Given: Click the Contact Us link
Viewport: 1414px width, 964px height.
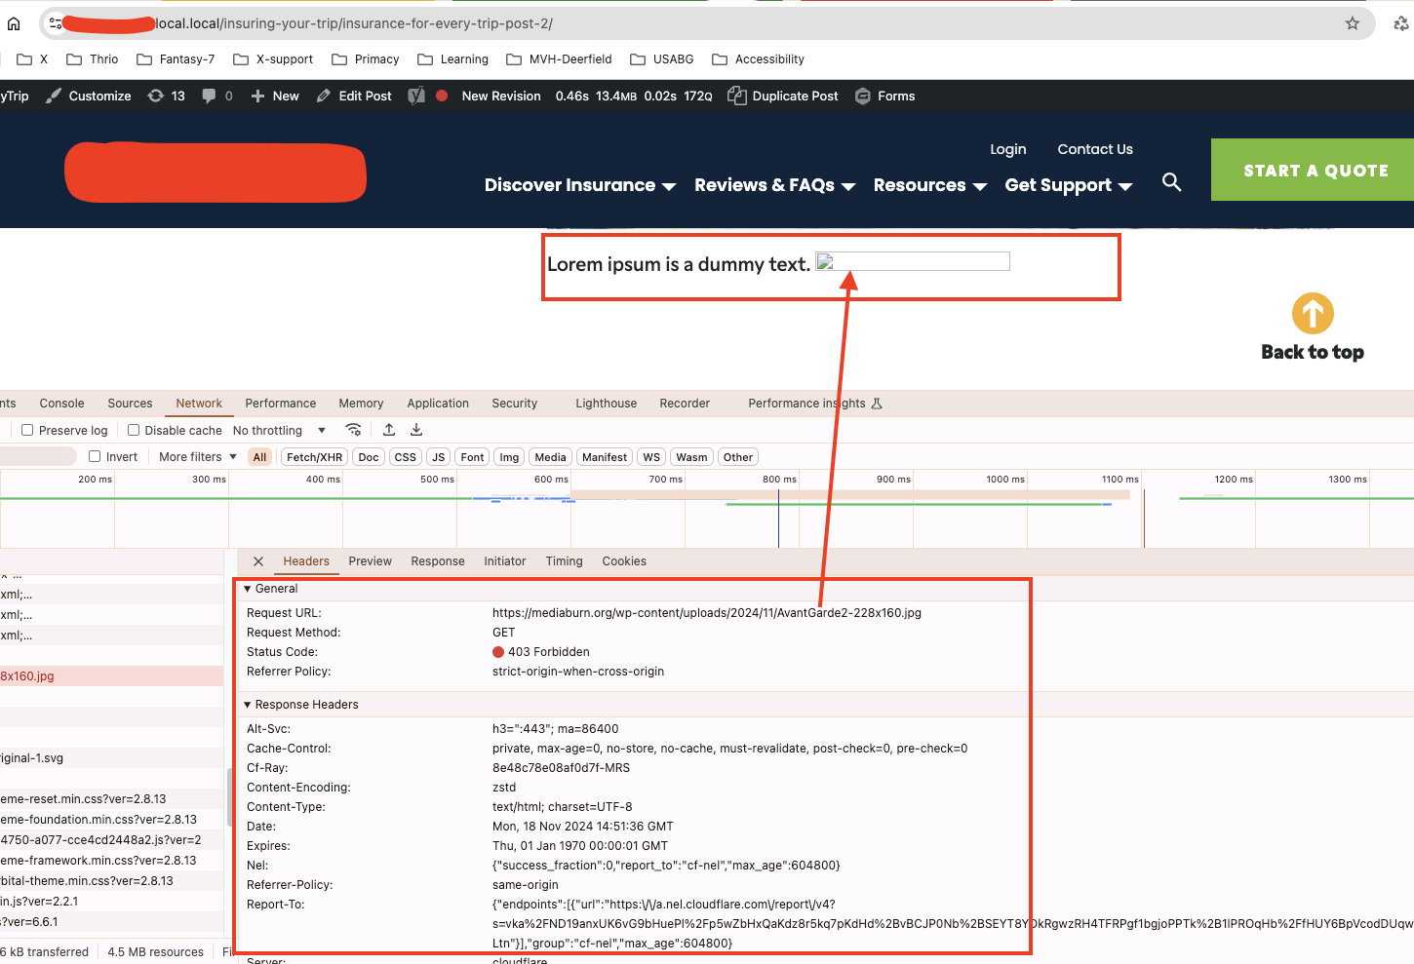Looking at the screenshot, I should click(1095, 149).
